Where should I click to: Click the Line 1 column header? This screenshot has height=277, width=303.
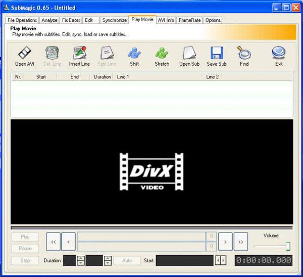pyautogui.click(x=158, y=77)
